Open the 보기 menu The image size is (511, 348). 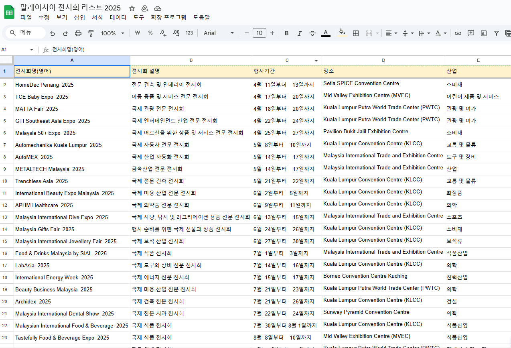[x=61, y=18]
